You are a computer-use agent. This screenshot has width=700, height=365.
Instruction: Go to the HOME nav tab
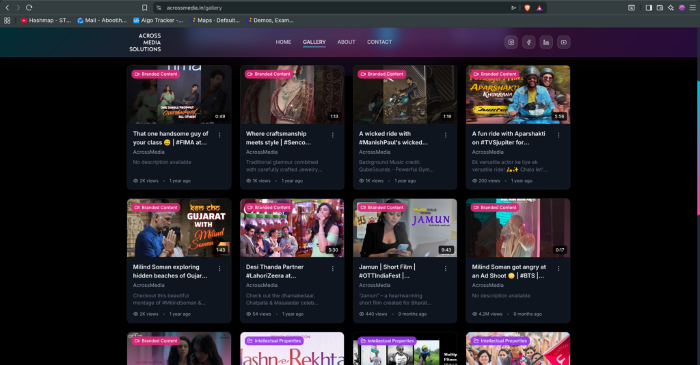[284, 42]
